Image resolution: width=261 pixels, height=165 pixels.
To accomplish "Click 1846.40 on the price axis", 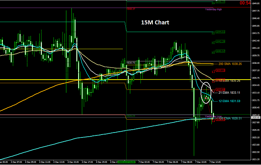I will (256, 18).
